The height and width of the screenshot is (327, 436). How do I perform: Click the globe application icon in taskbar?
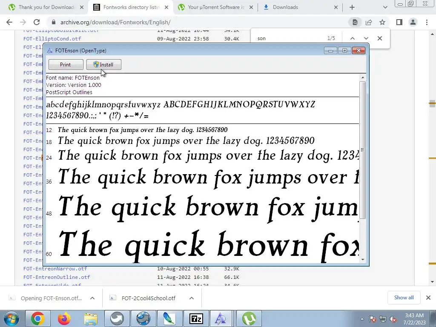click(x=143, y=318)
